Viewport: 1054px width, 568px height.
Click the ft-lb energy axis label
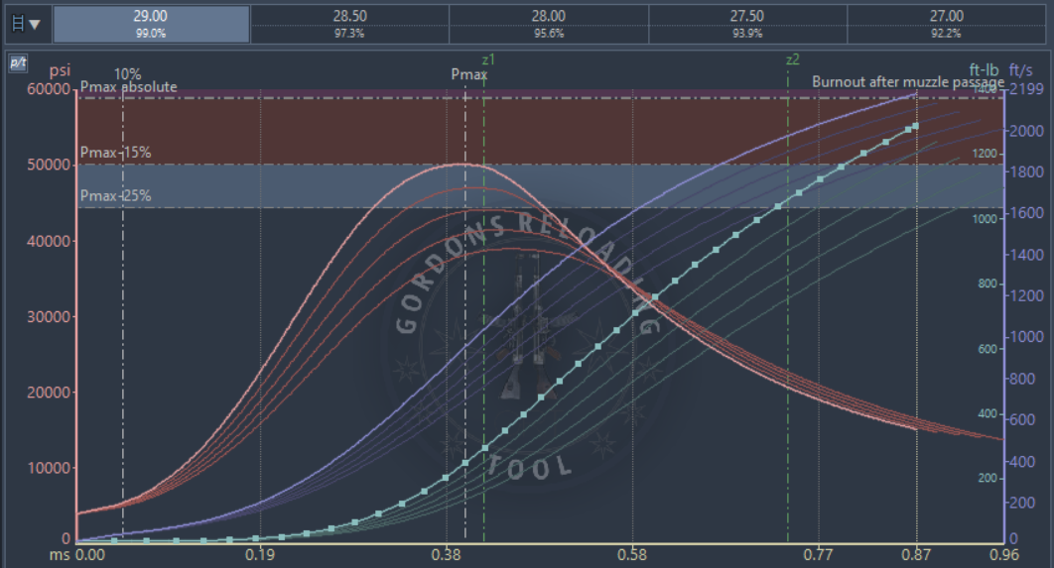point(986,70)
